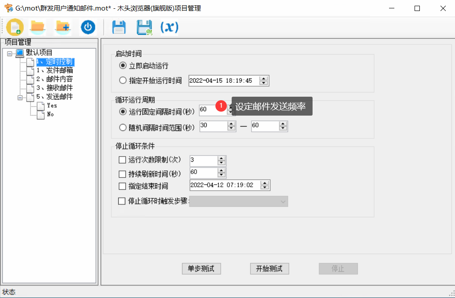Click the 项目管理 panel heading
The height and width of the screenshot is (298, 455).
coord(18,42)
